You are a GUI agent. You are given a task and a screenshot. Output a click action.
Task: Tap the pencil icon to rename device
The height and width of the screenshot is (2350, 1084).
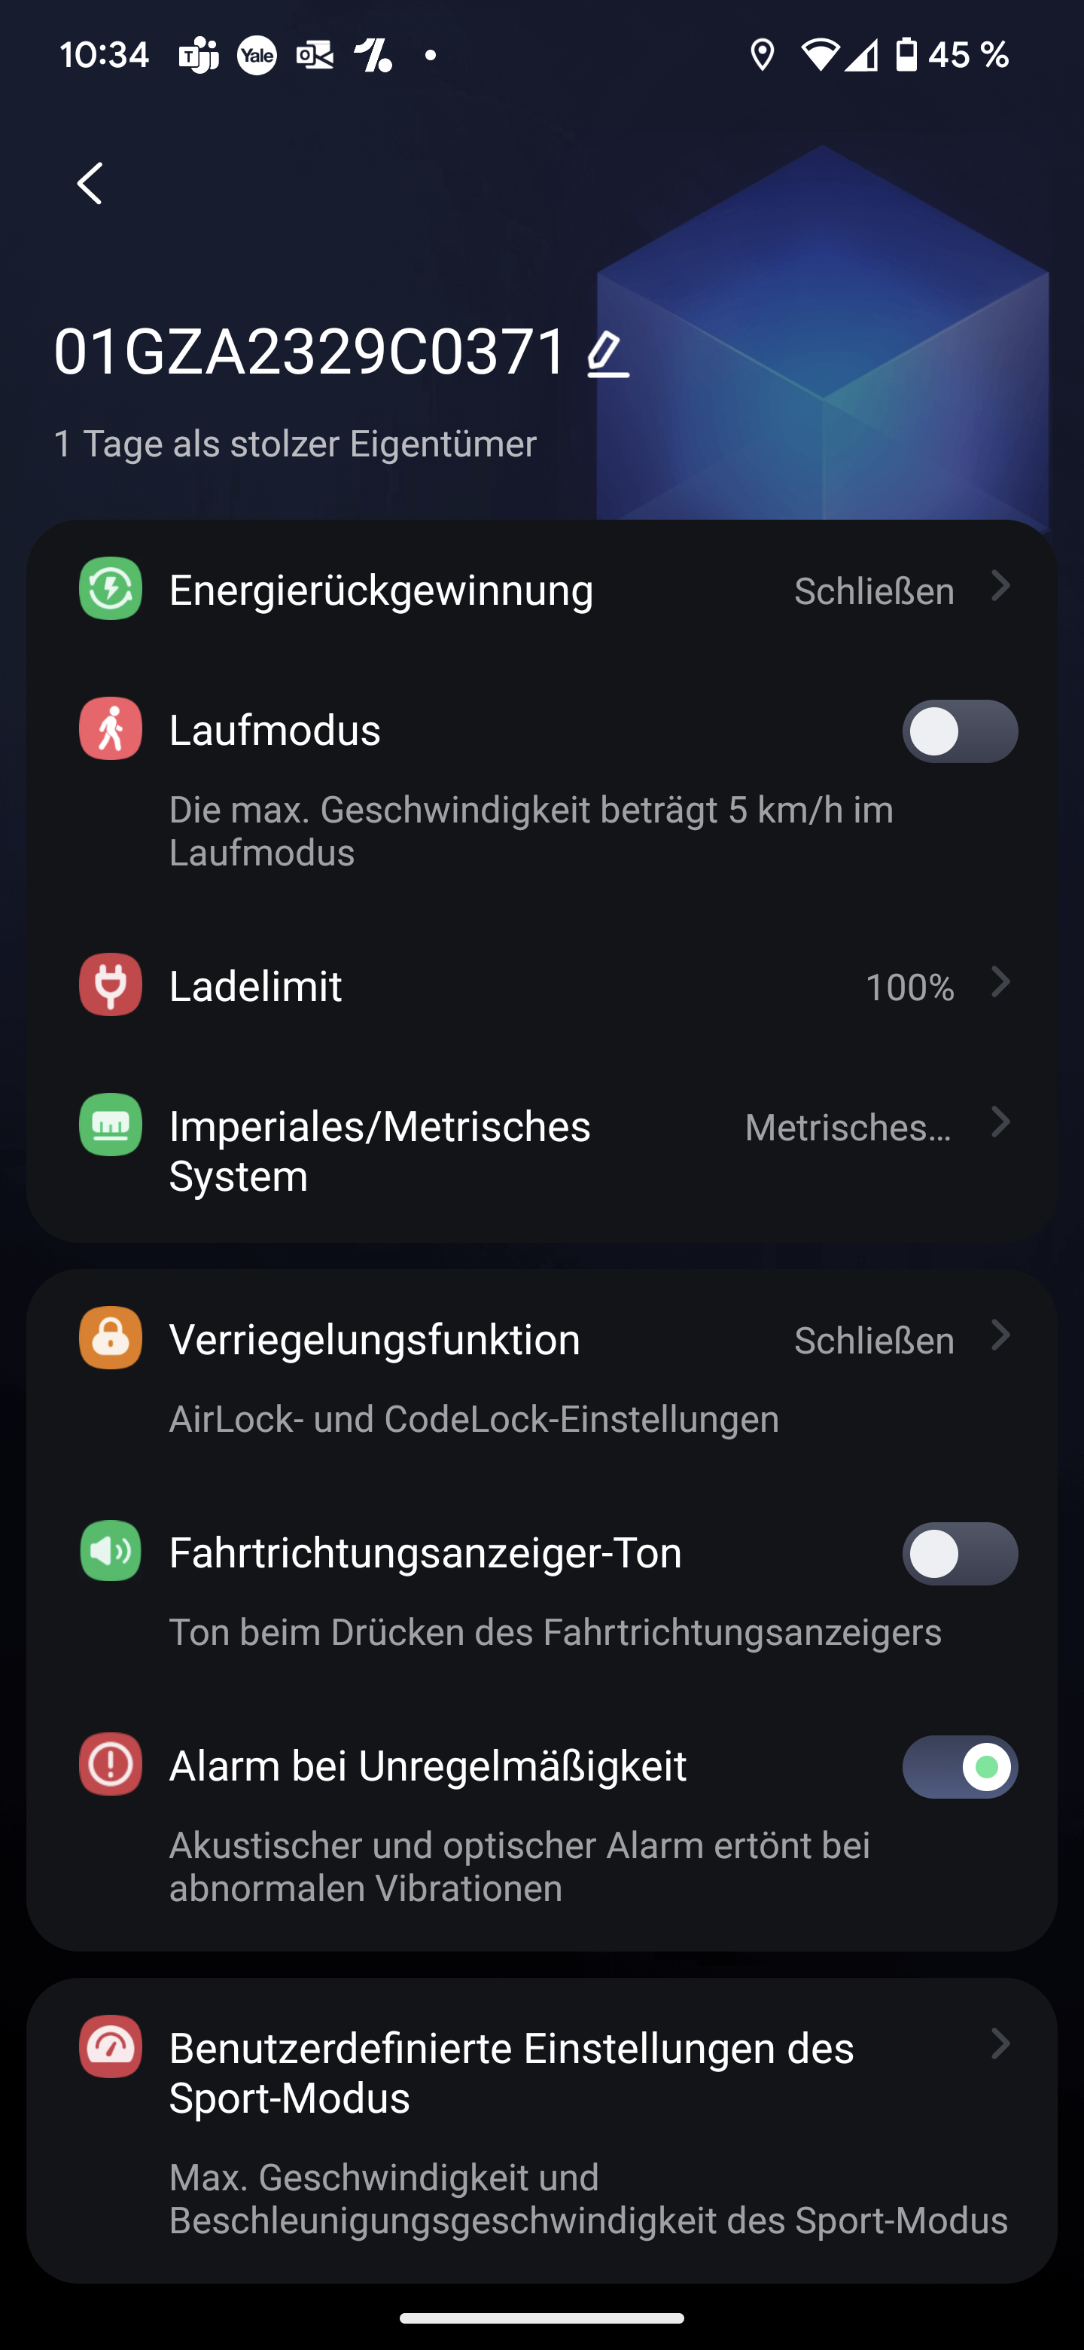608,355
